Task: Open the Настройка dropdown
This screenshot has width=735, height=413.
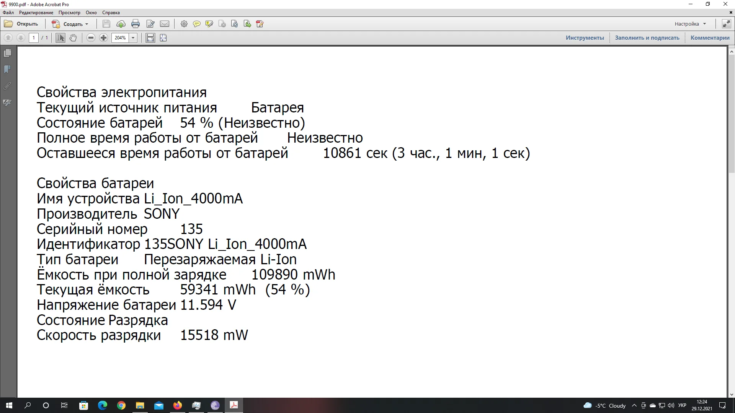Action: tap(690, 24)
